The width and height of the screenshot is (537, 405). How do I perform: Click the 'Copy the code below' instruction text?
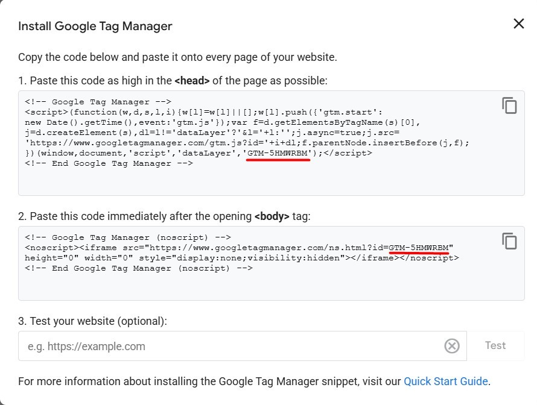click(x=177, y=57)
